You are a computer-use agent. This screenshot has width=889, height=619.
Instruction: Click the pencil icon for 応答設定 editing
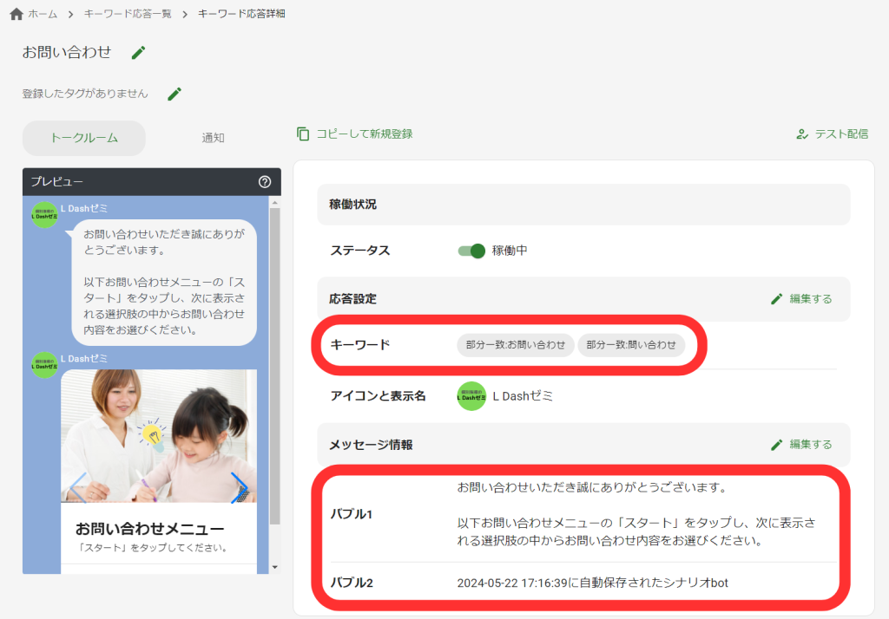pos(777,298)
